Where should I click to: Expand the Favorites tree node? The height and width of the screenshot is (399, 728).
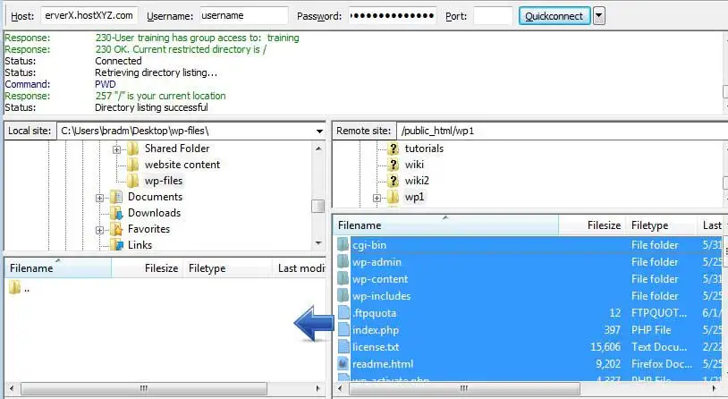(99, 230)
